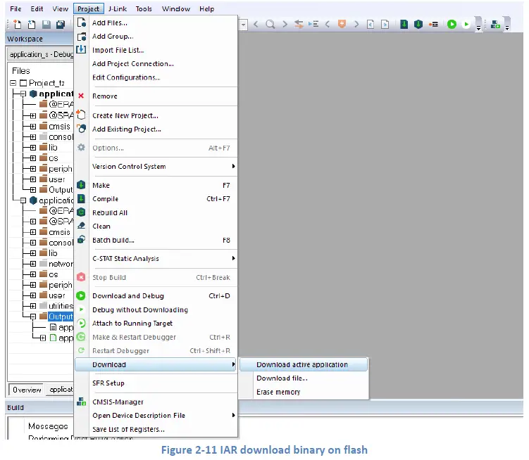Click the Find magnifier icon in toolbar
Image resolution: width=529 pixels, height=460 pixels.
pos(270,24)
